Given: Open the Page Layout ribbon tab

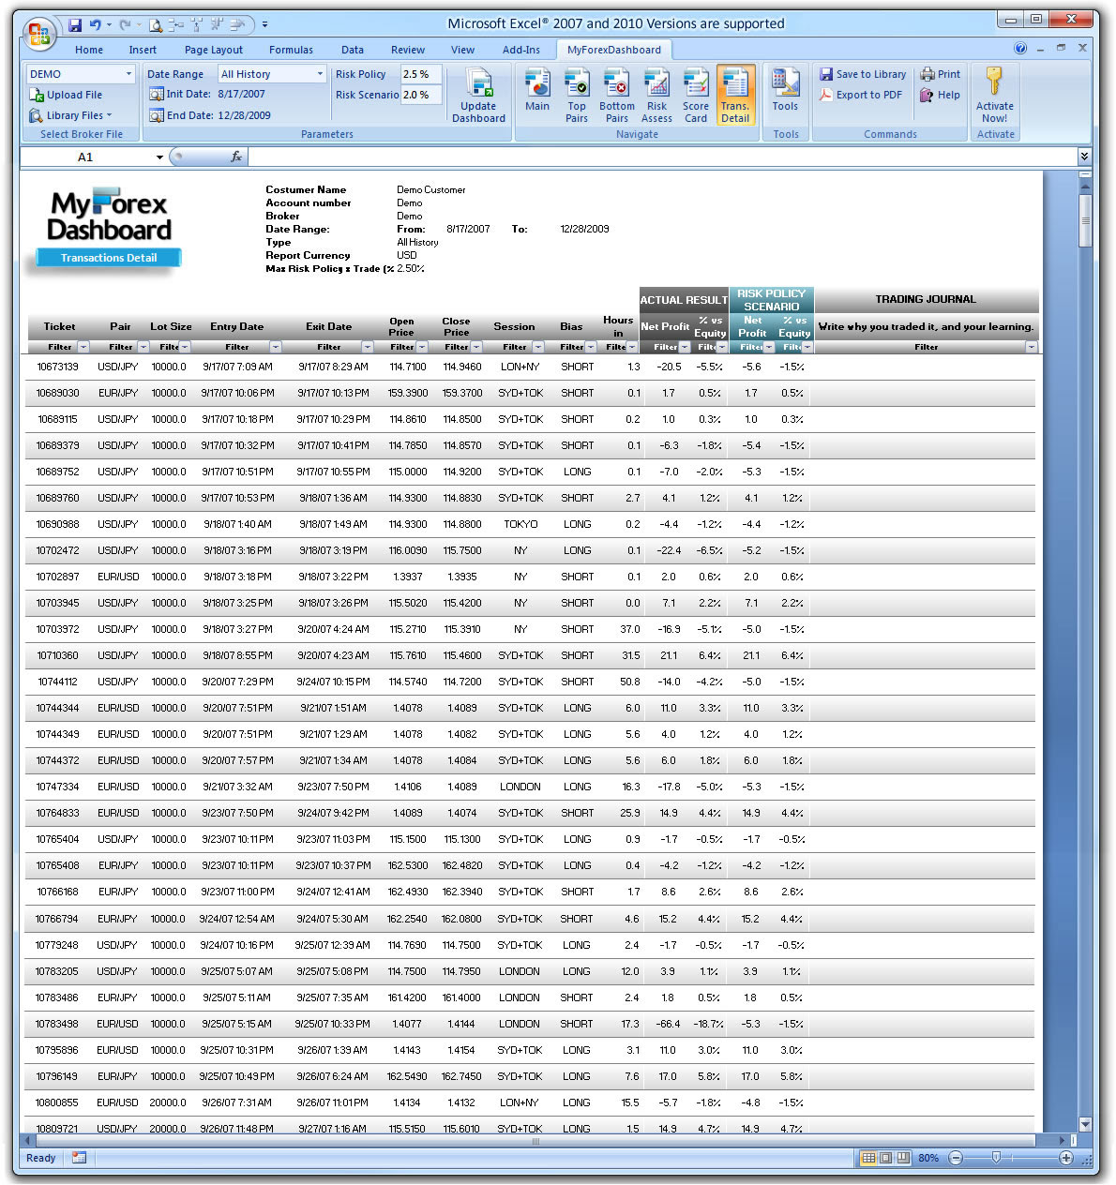Looking at the screenshot, I should (214, 50).
